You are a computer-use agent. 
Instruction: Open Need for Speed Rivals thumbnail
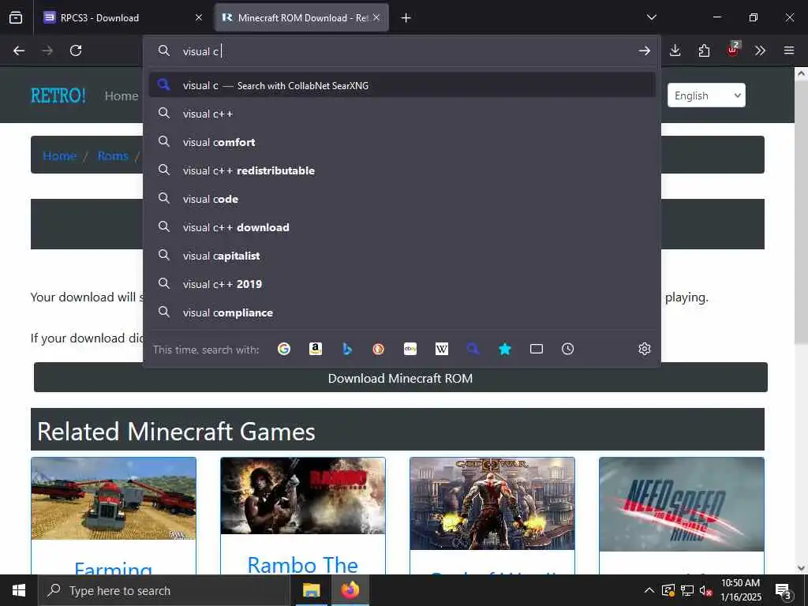pos(682,504)
